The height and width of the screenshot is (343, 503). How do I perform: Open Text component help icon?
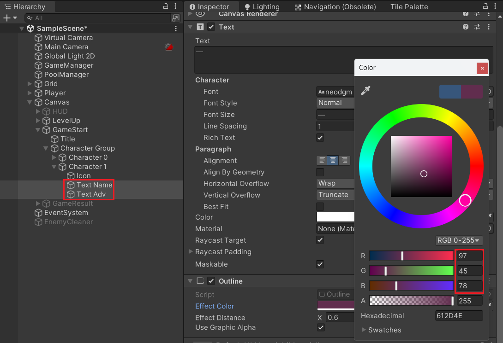[x=466, y=27]
